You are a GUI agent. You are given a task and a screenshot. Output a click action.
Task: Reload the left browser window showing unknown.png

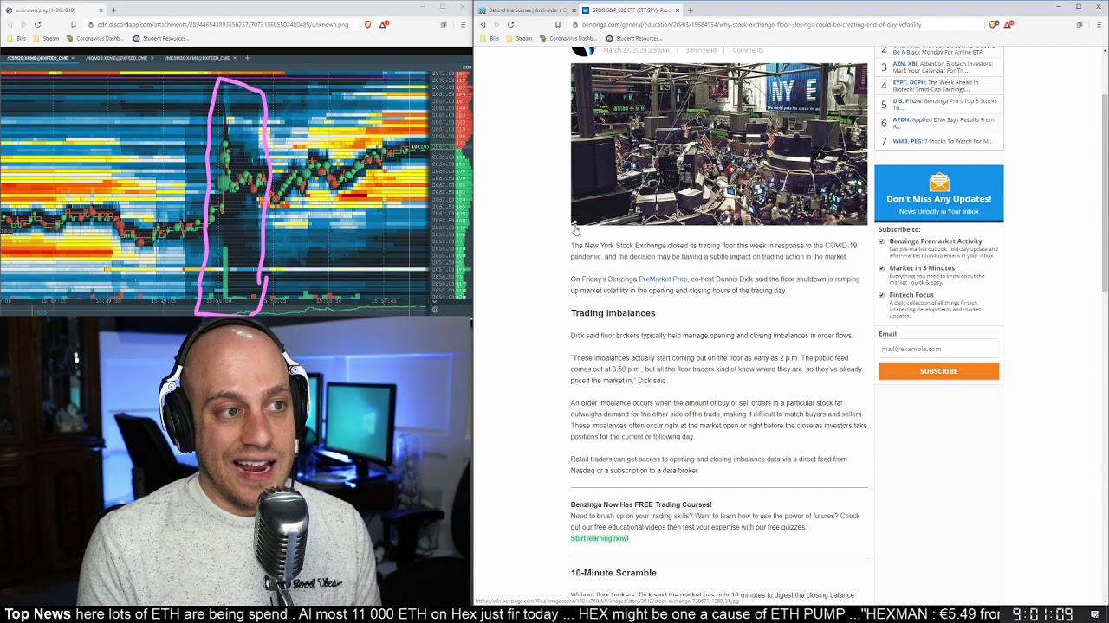click(x=37, y=24)
